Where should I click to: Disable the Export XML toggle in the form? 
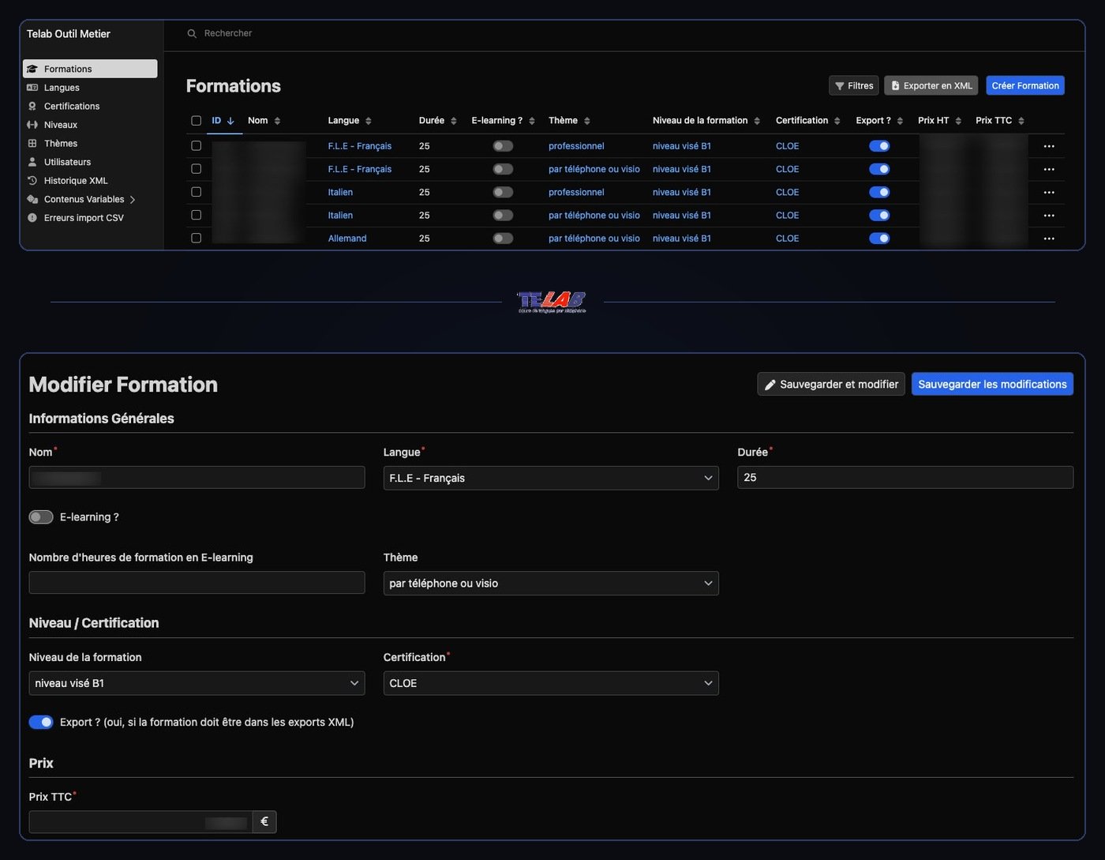click(41, 722)
